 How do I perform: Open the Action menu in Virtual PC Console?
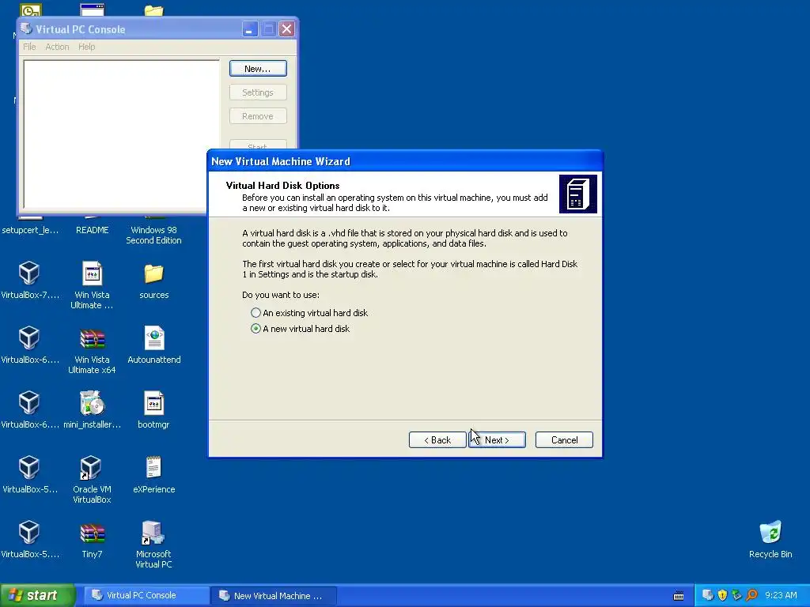[57, 47]
